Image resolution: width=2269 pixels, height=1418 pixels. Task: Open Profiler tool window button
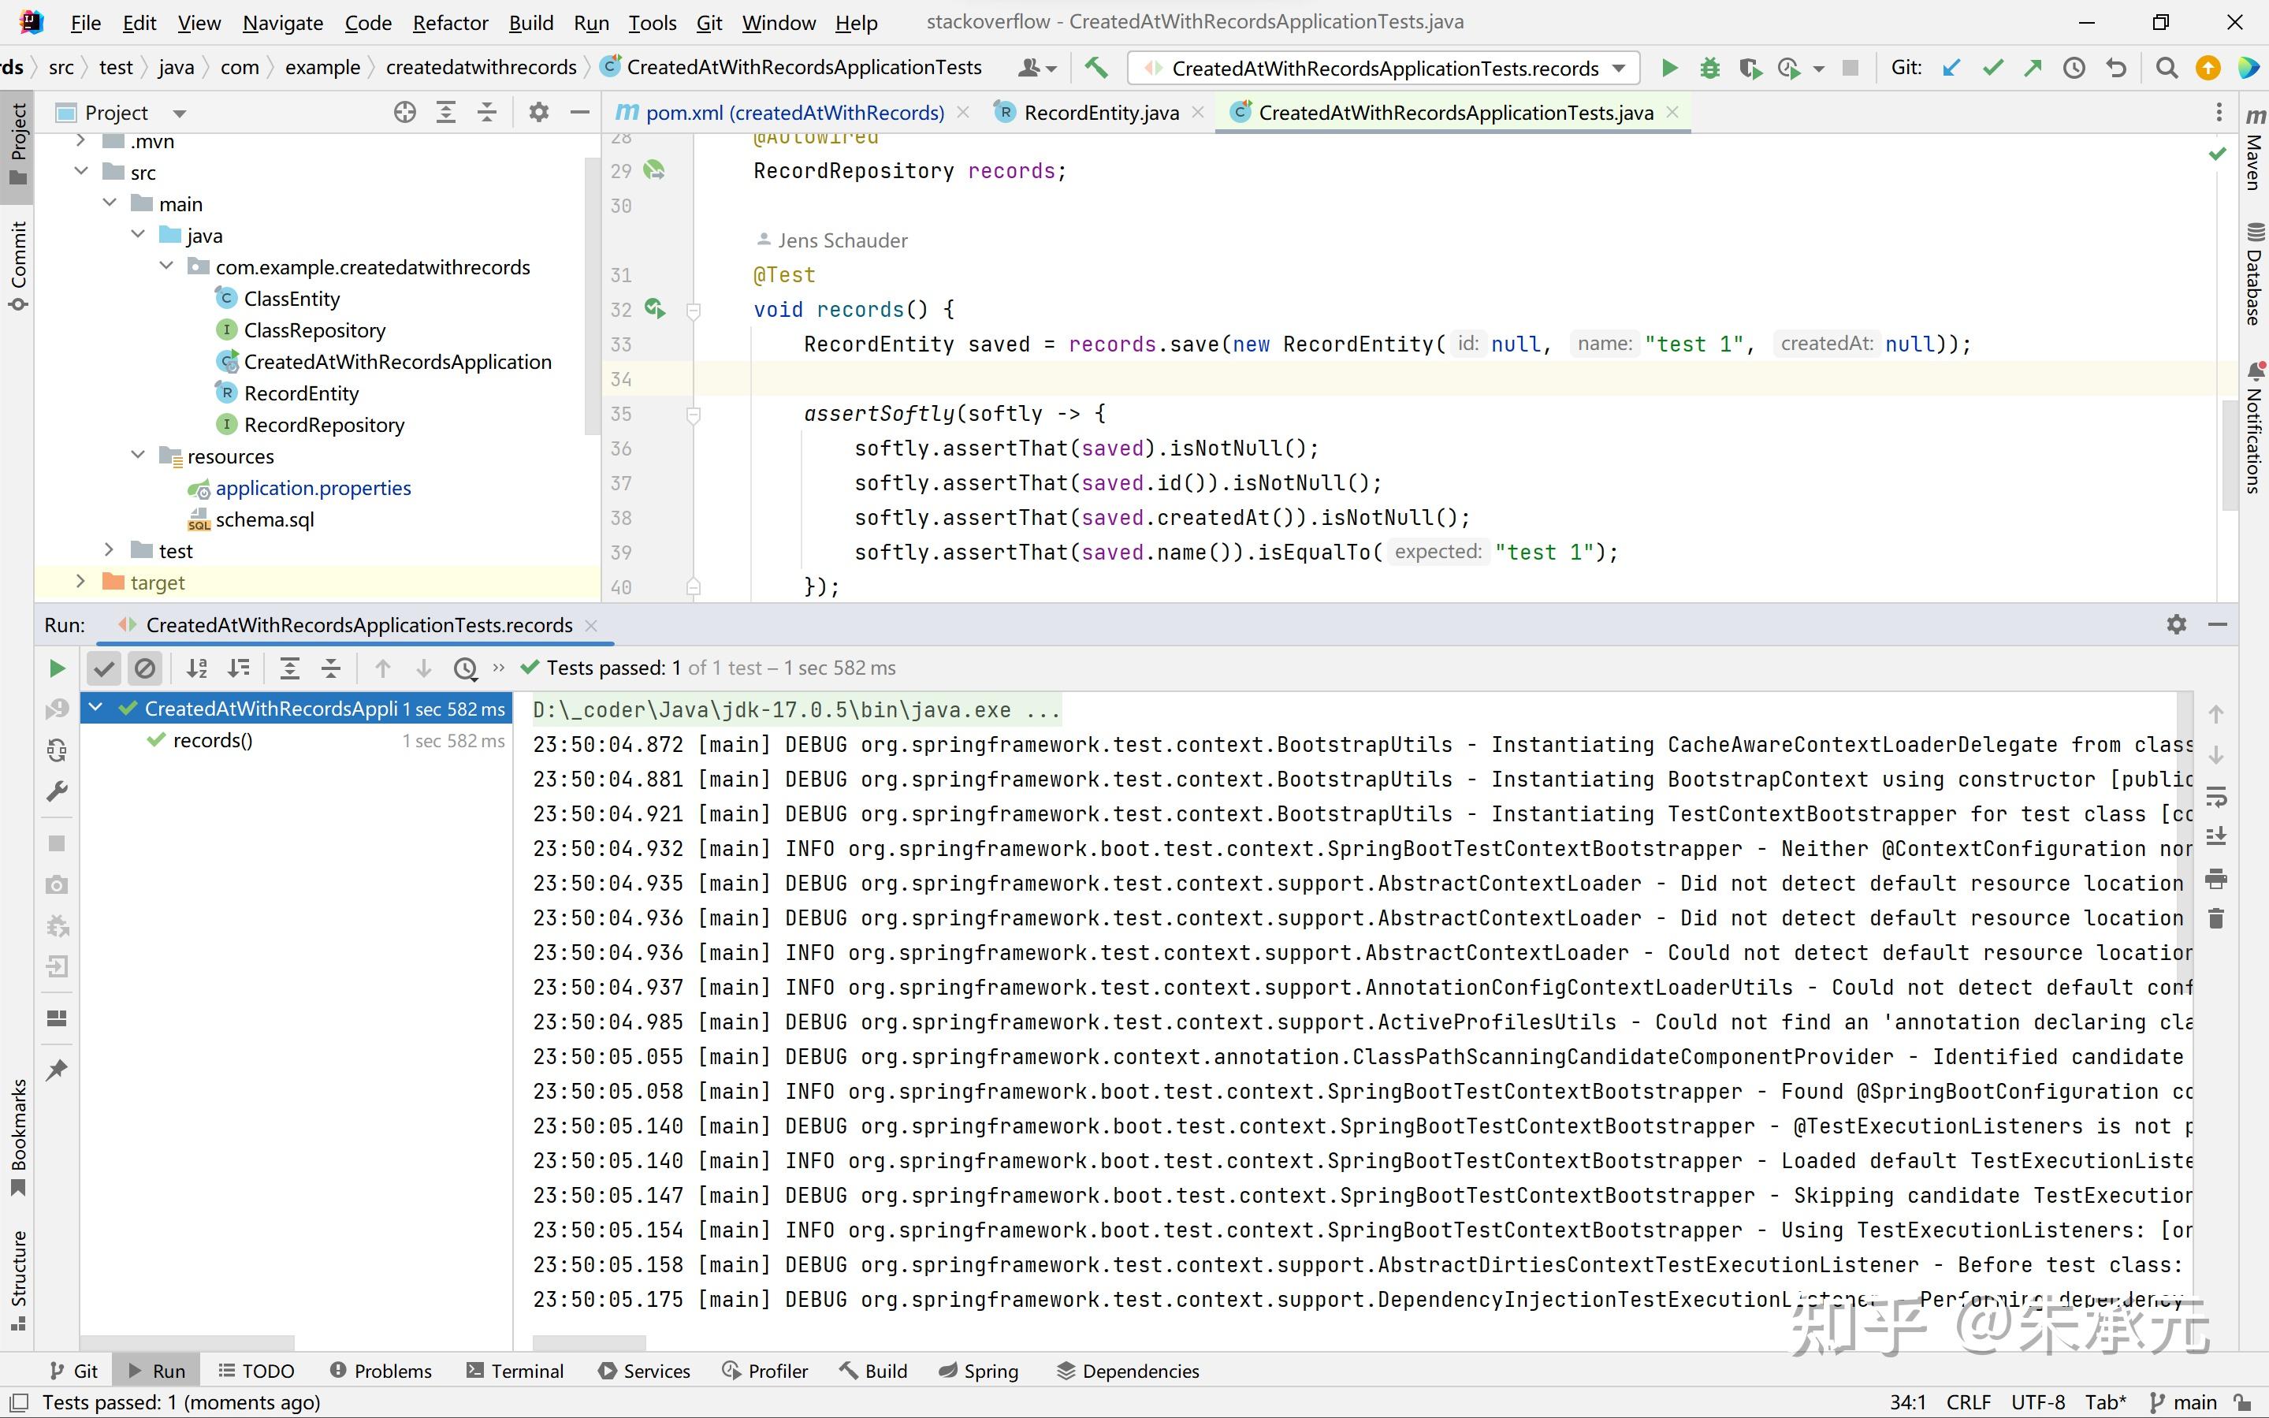[x=765, y=1371]
